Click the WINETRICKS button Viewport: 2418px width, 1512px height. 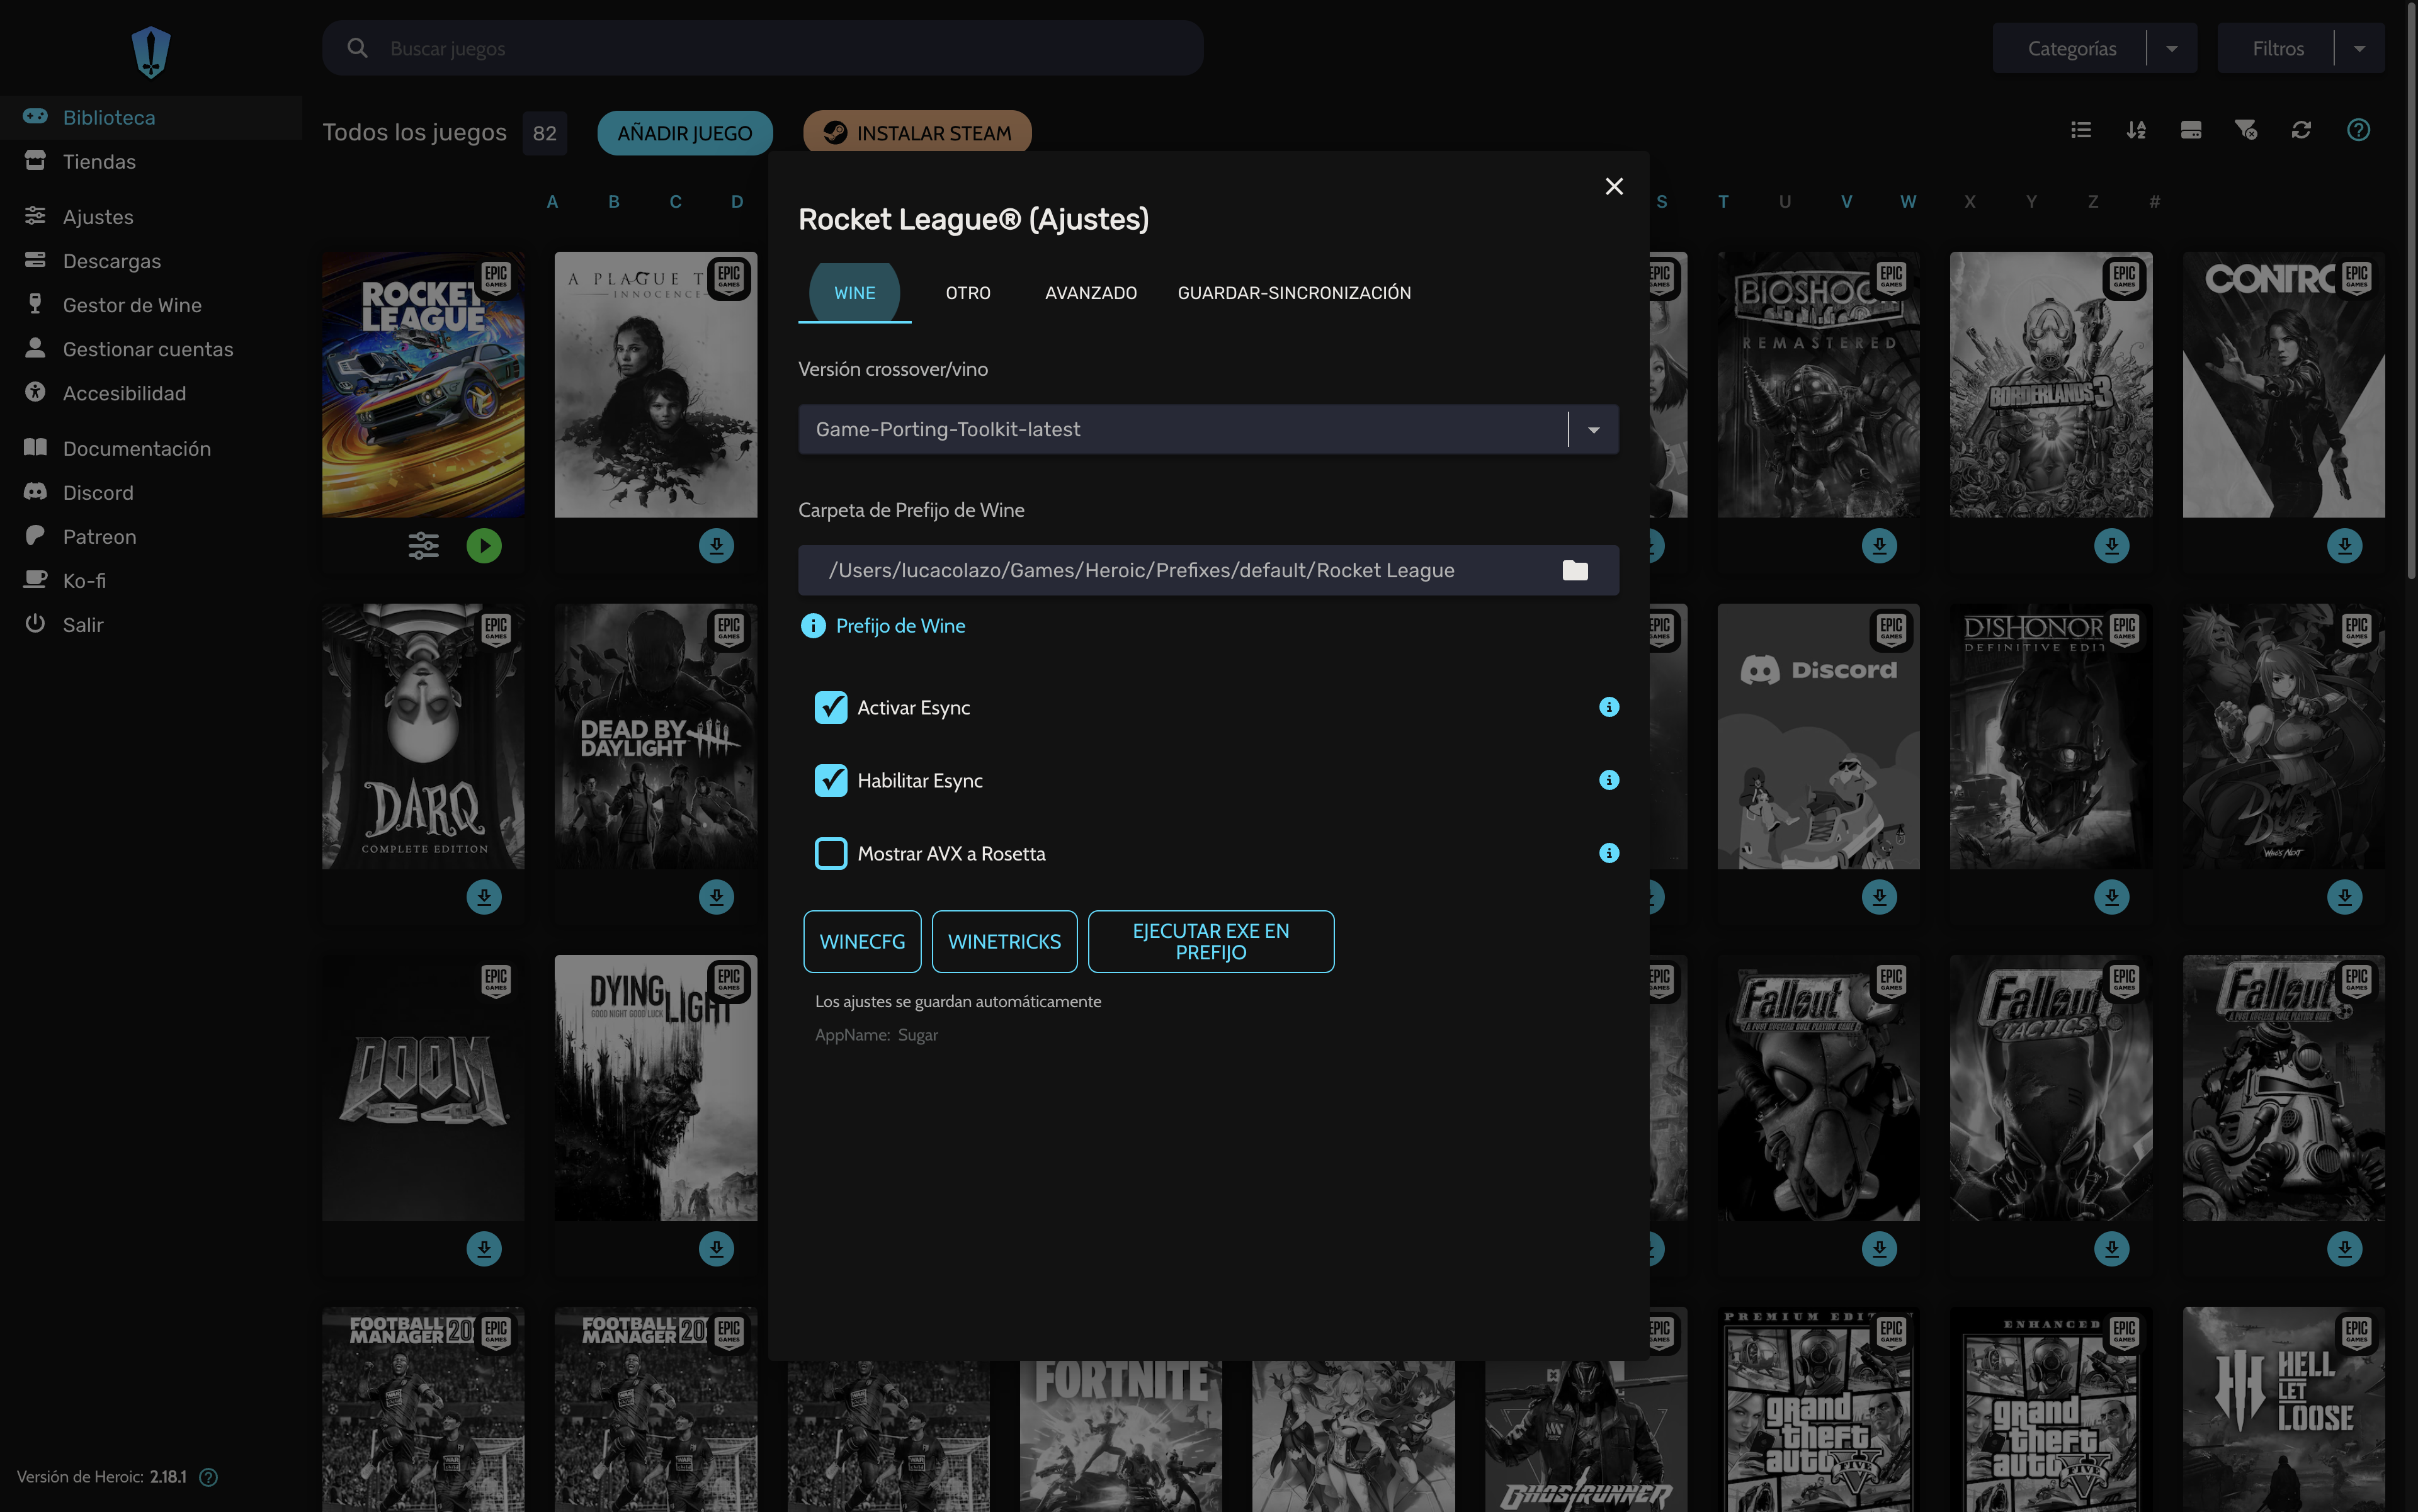(1004, 942)
